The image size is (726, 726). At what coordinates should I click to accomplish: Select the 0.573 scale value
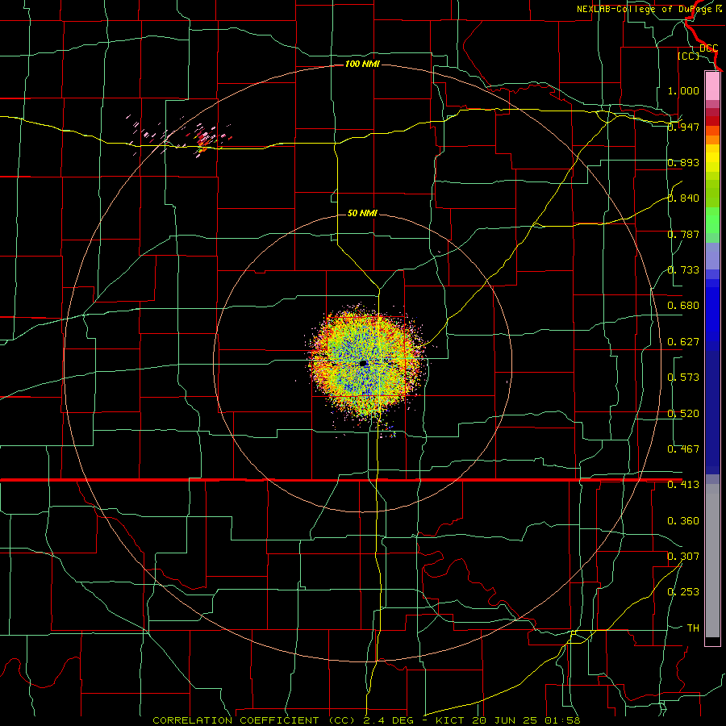683,378
